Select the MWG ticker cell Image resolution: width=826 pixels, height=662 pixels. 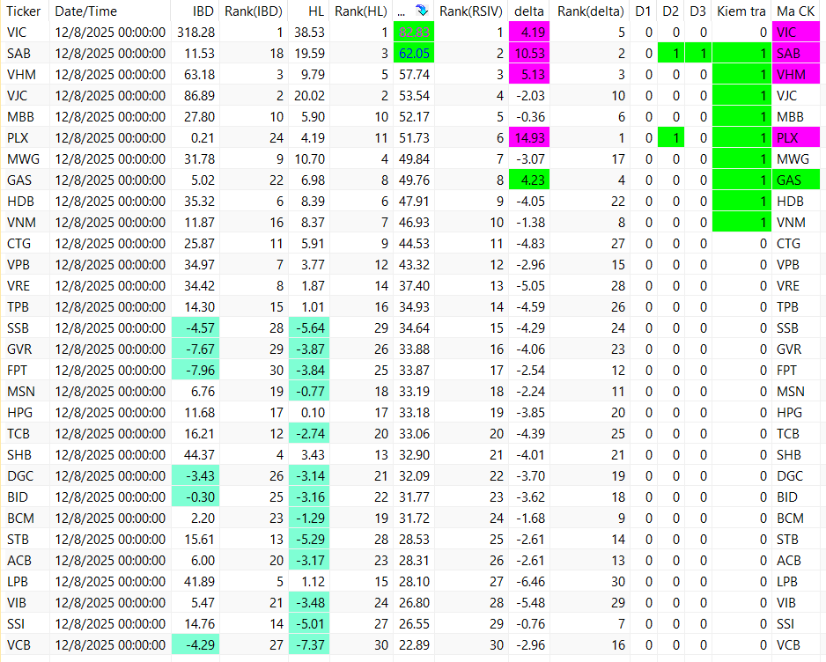23,159
